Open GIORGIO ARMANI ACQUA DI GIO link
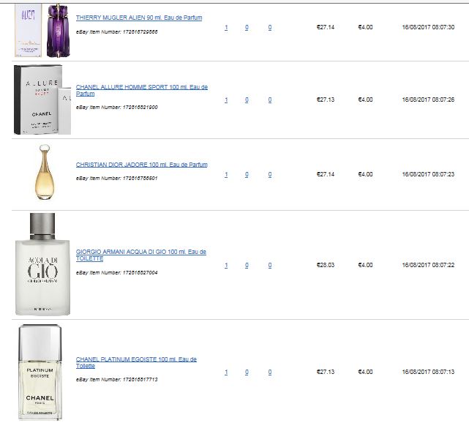The width and height of the screenshot is (469, 423). (141, 255)
